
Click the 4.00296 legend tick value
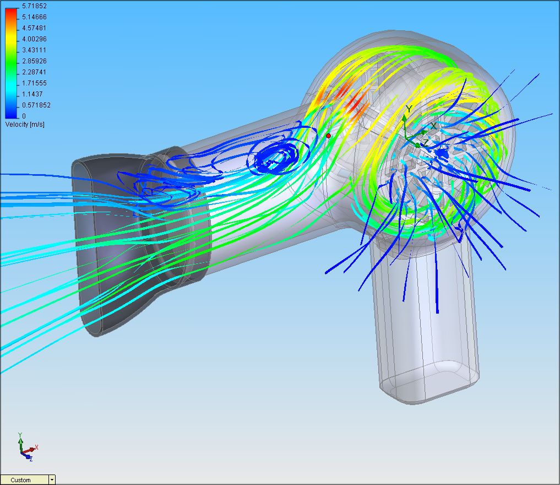34,39
